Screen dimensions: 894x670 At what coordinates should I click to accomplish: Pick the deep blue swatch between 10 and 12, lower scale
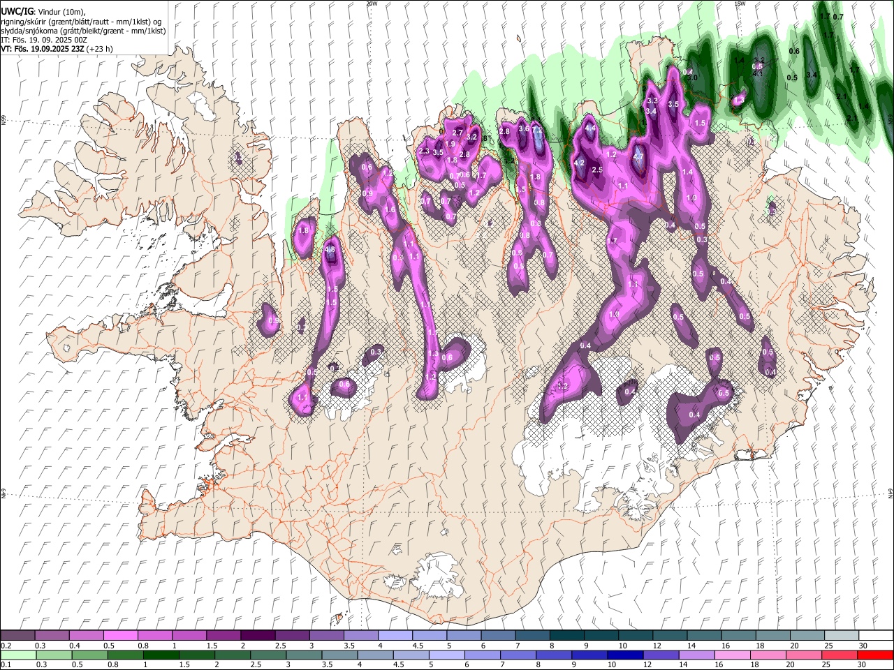click(x=624, y=655)
